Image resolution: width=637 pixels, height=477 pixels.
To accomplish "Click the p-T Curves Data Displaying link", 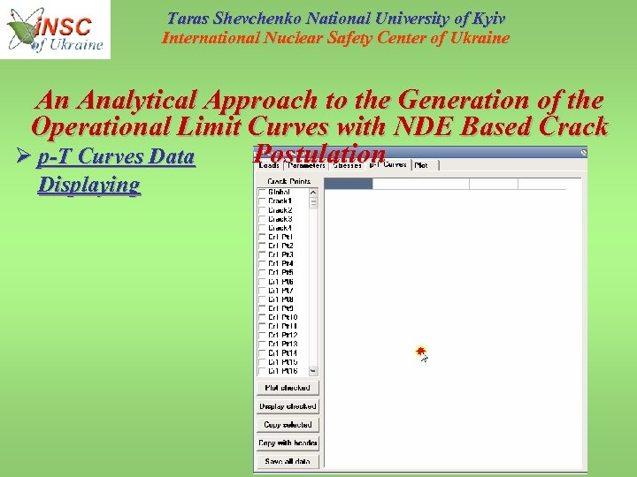I will pos(116,170).
